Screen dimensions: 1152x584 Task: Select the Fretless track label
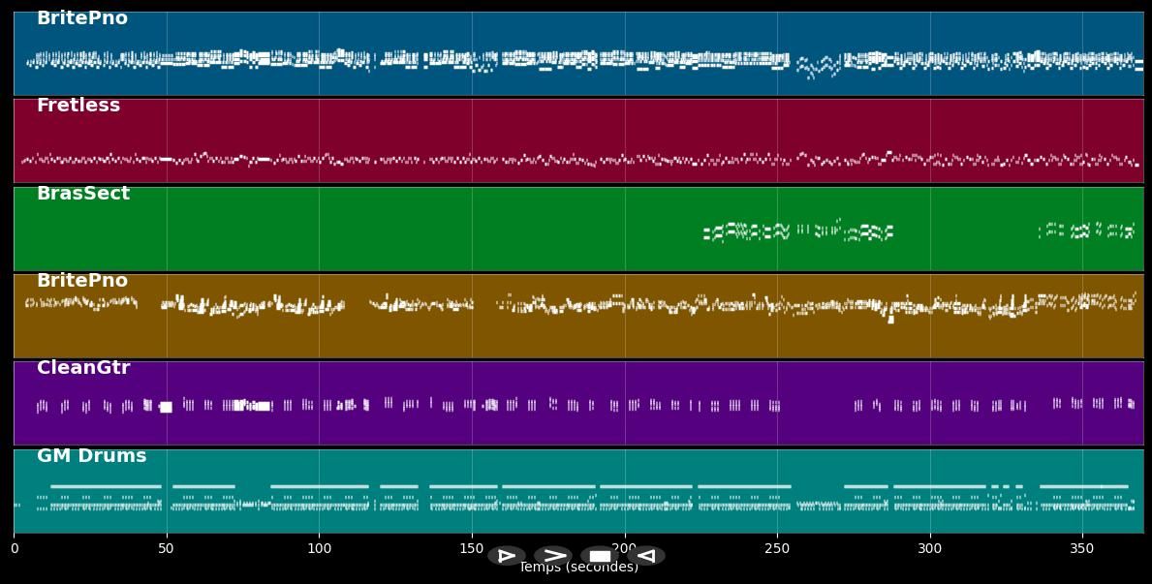coord(78,106)
